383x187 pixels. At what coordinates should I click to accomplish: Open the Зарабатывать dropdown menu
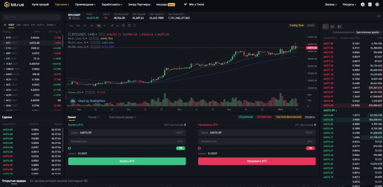point(112,4)
